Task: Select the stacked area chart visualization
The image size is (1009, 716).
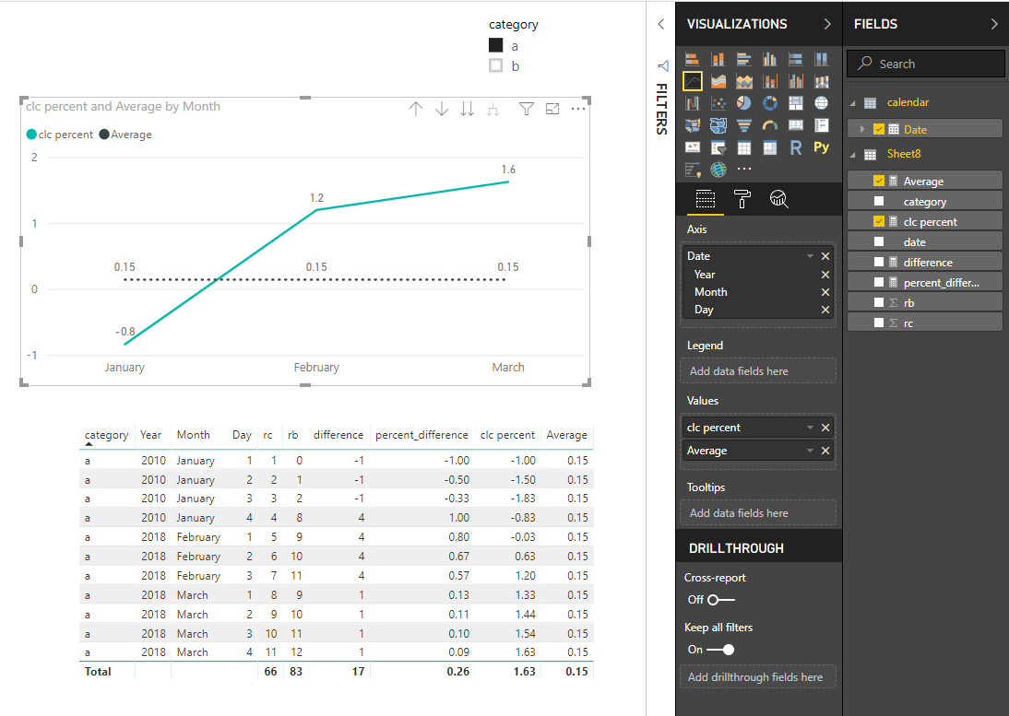Action: pos(744,81)
